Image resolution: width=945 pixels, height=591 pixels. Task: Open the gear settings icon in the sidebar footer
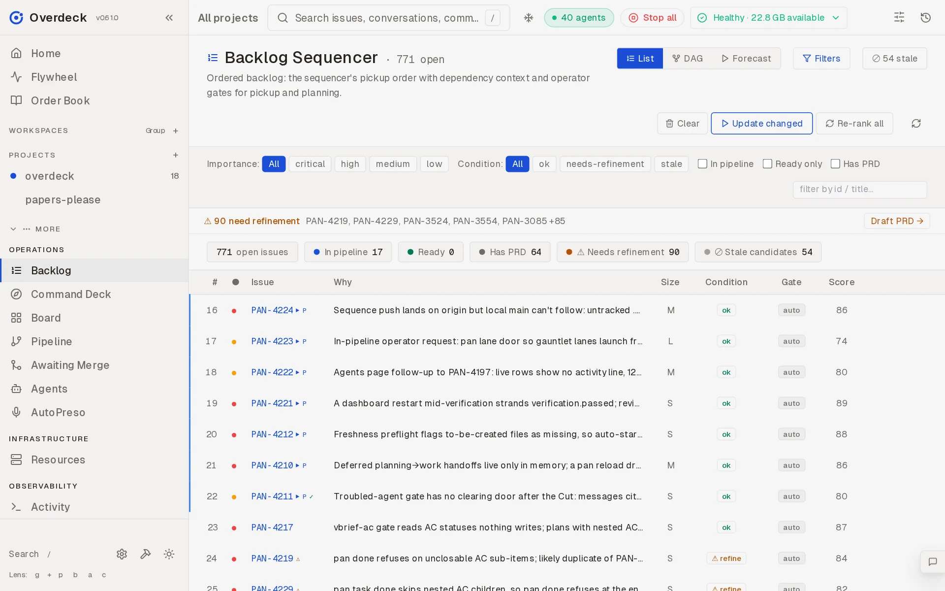(122, 554)
